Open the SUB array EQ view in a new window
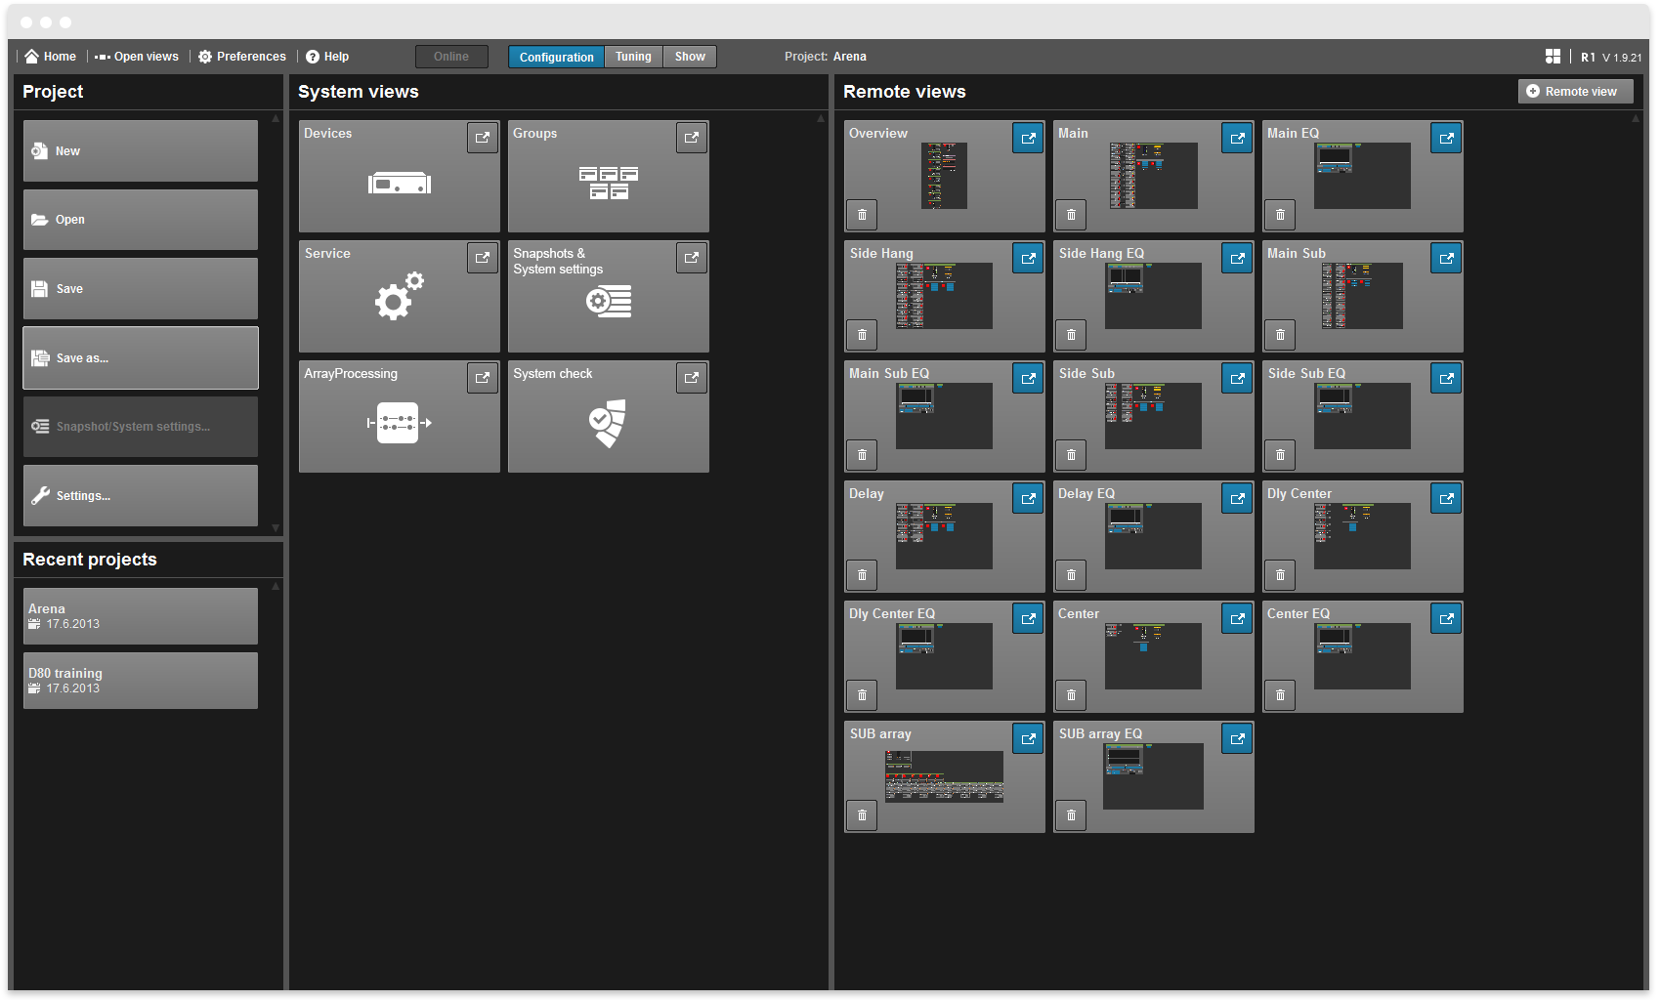 click(x=1237, y=738)
